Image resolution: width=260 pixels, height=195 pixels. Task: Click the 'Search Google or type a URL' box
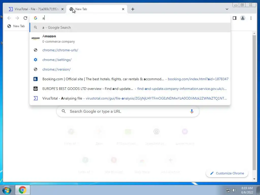(128, 111)
